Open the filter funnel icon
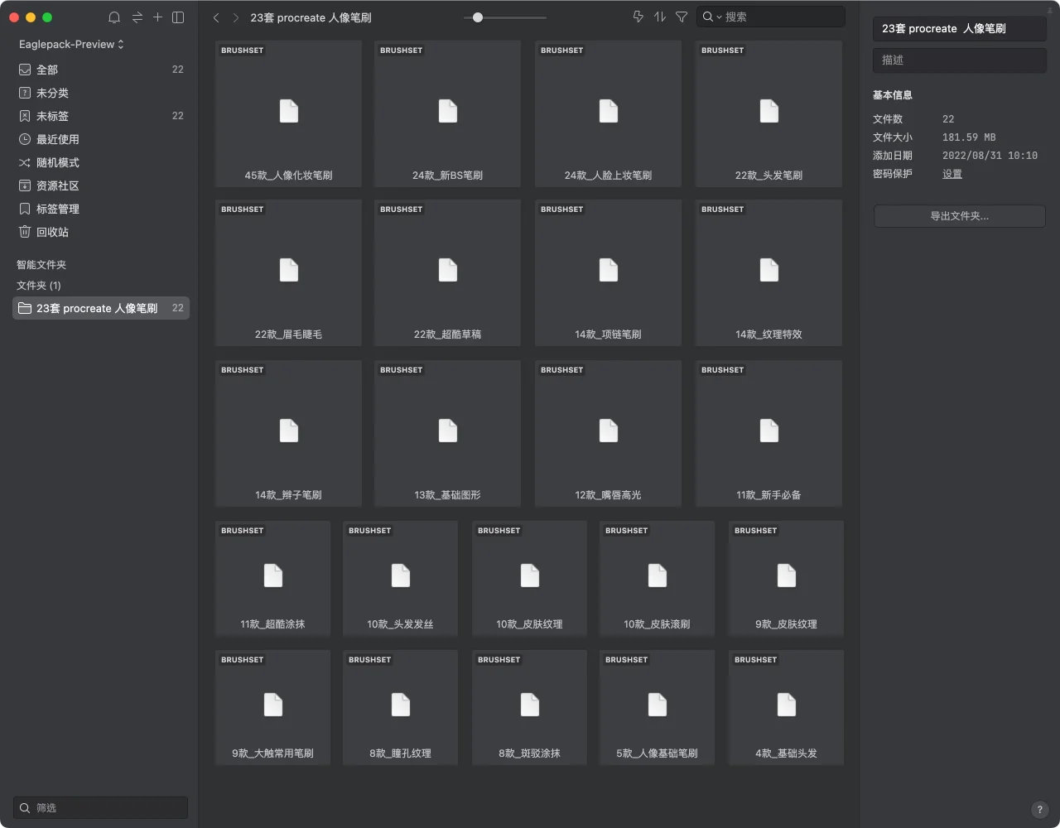Viewport: 1060px width, 828px height. click(x=682, y=17)
